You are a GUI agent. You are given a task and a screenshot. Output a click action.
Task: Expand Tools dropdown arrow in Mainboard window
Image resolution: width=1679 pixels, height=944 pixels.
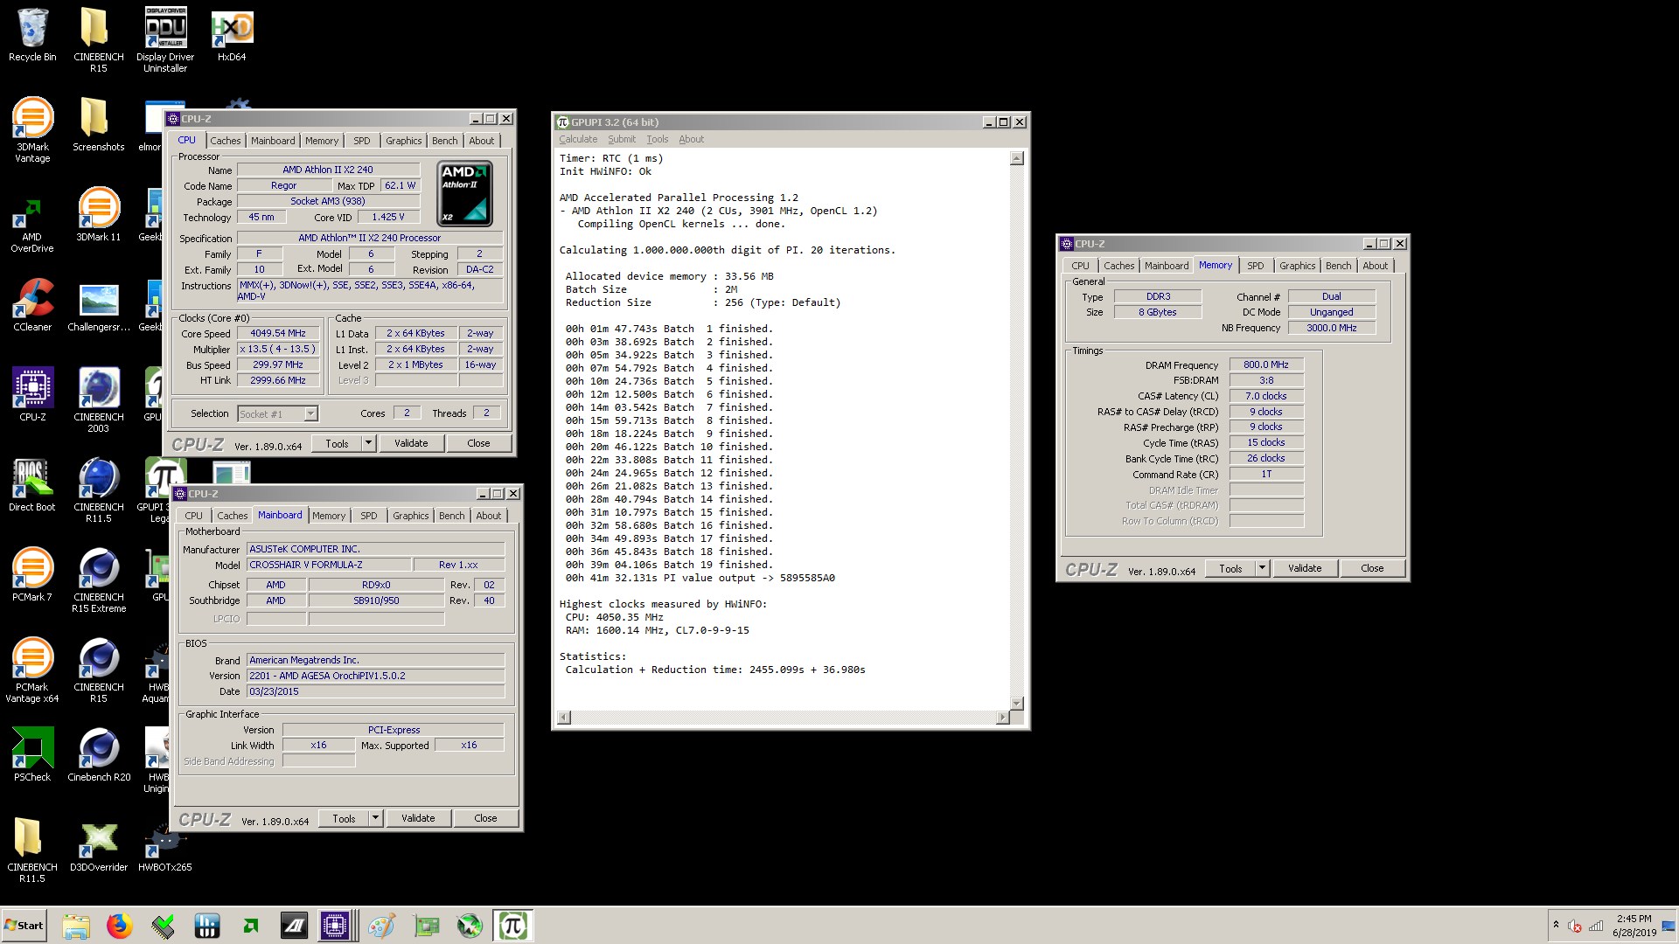click(376, 818)
